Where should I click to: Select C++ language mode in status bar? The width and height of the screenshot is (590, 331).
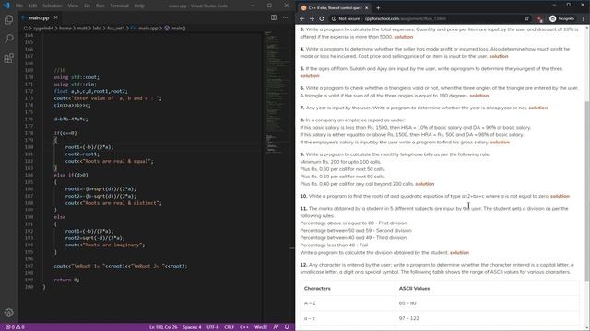[243, 327]
